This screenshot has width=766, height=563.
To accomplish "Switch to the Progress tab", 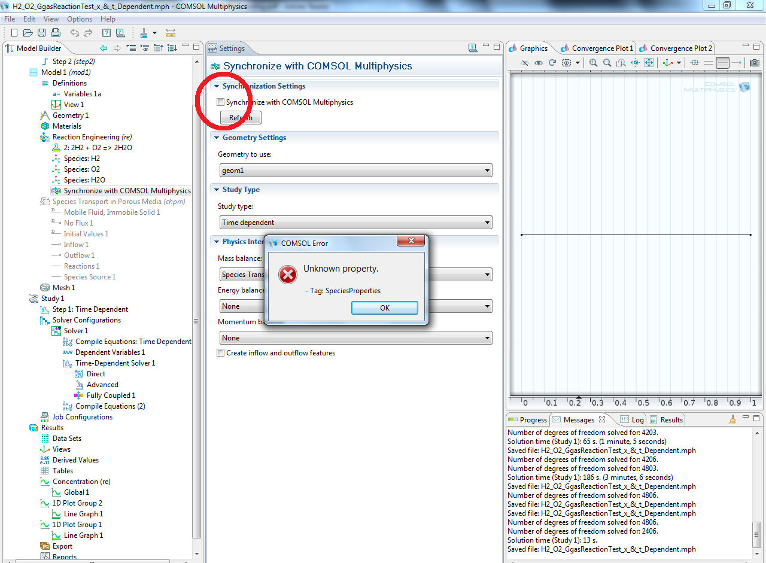I will 527,420.
